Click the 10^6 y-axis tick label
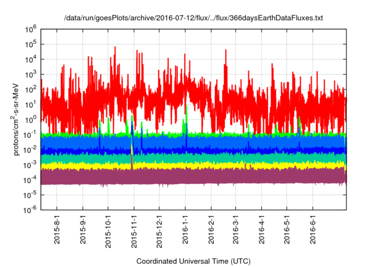This screenshot has height=267, width=382. (30, 29)
